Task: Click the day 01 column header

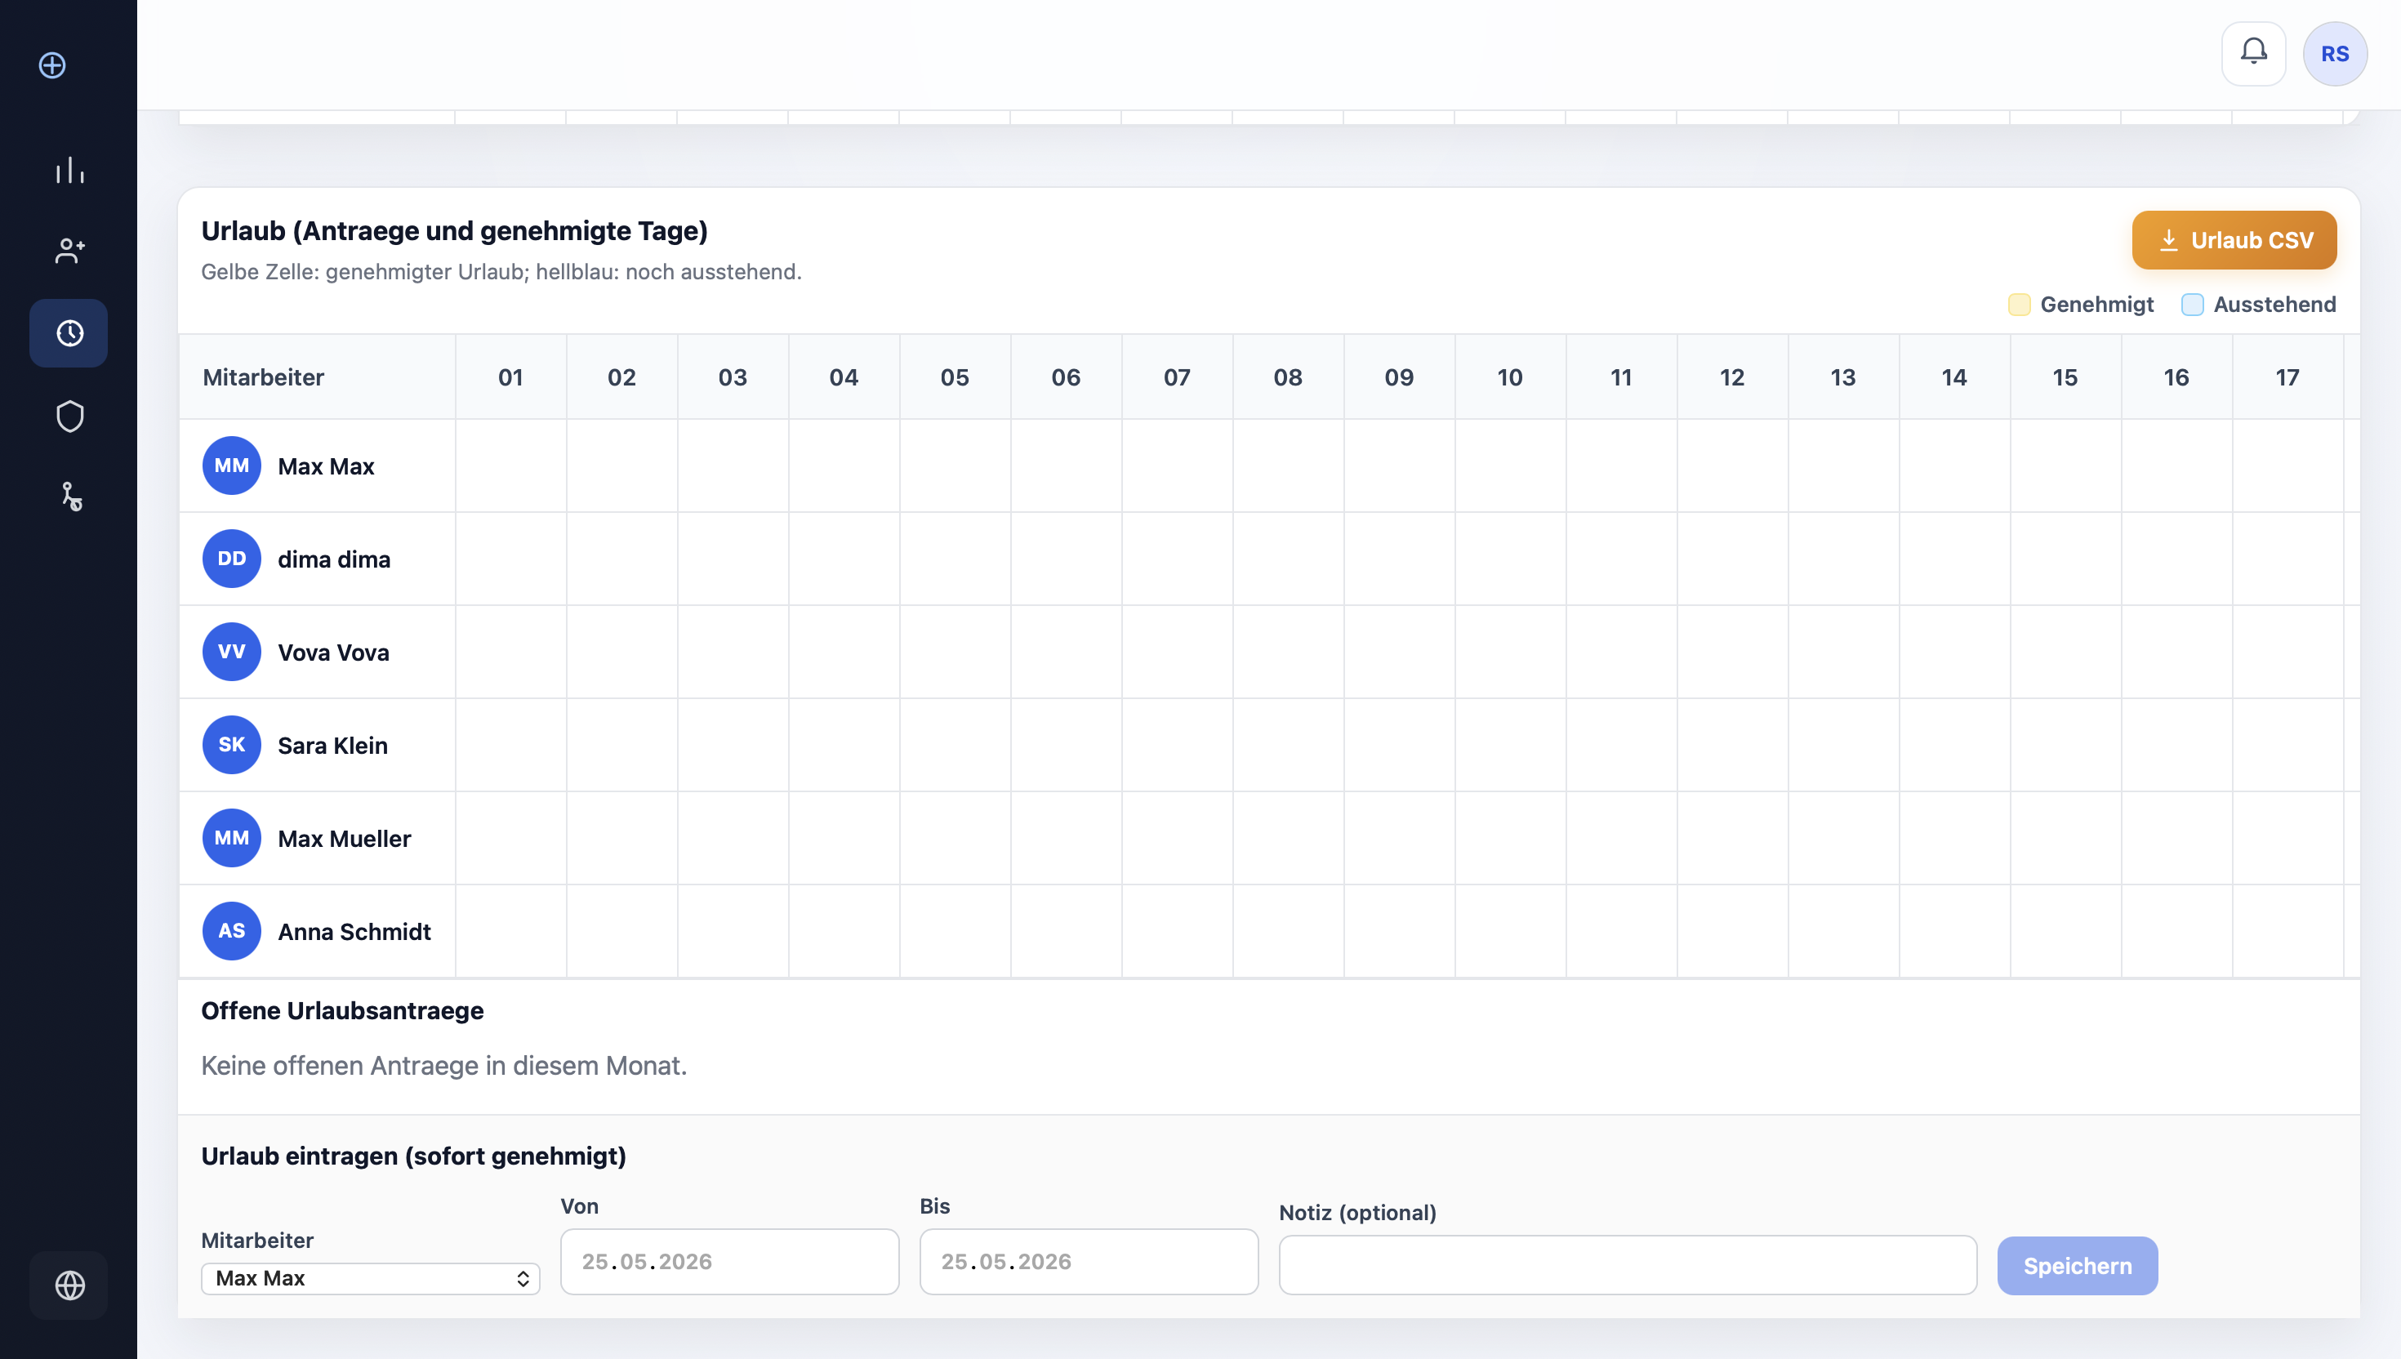Action: pos(510,377)
